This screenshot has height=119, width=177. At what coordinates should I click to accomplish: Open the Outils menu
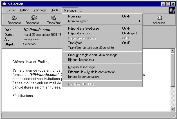pos(54,10)
